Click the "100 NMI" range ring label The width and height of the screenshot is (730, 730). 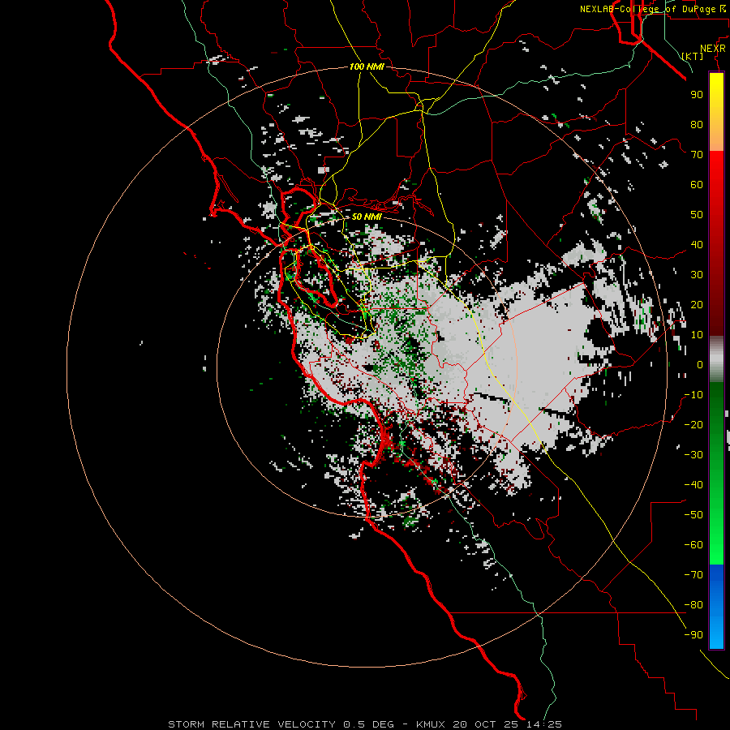[x=367, y=67]
